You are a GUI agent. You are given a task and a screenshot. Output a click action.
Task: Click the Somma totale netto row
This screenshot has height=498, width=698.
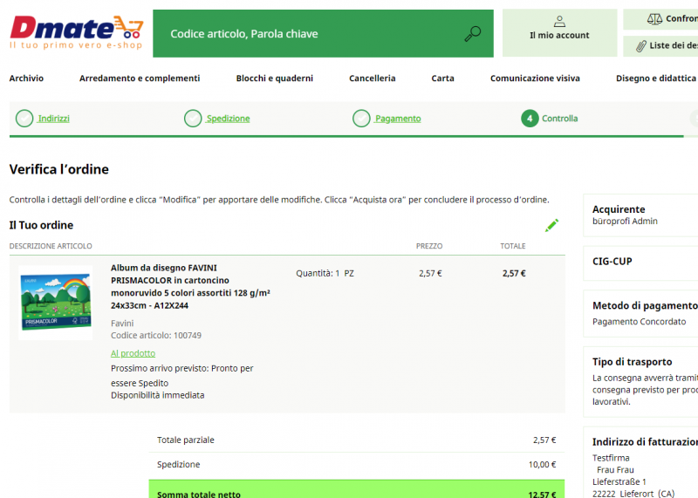pyautogui.click(x=357, y=489)
